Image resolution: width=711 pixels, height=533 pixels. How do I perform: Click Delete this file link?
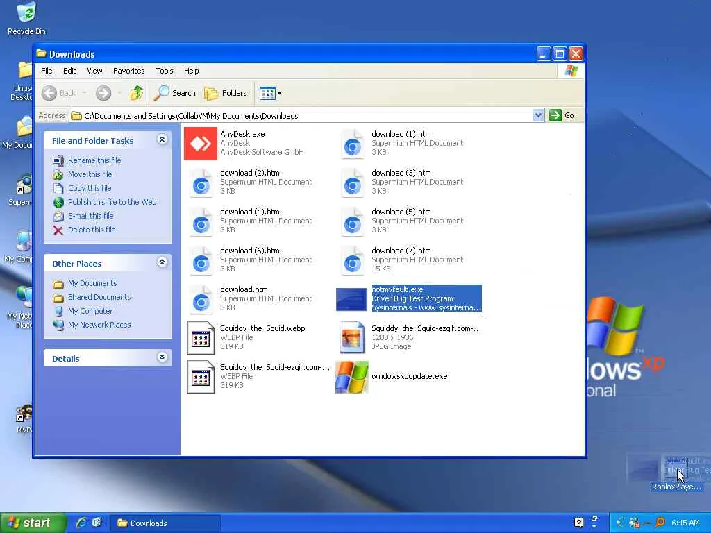92,230
